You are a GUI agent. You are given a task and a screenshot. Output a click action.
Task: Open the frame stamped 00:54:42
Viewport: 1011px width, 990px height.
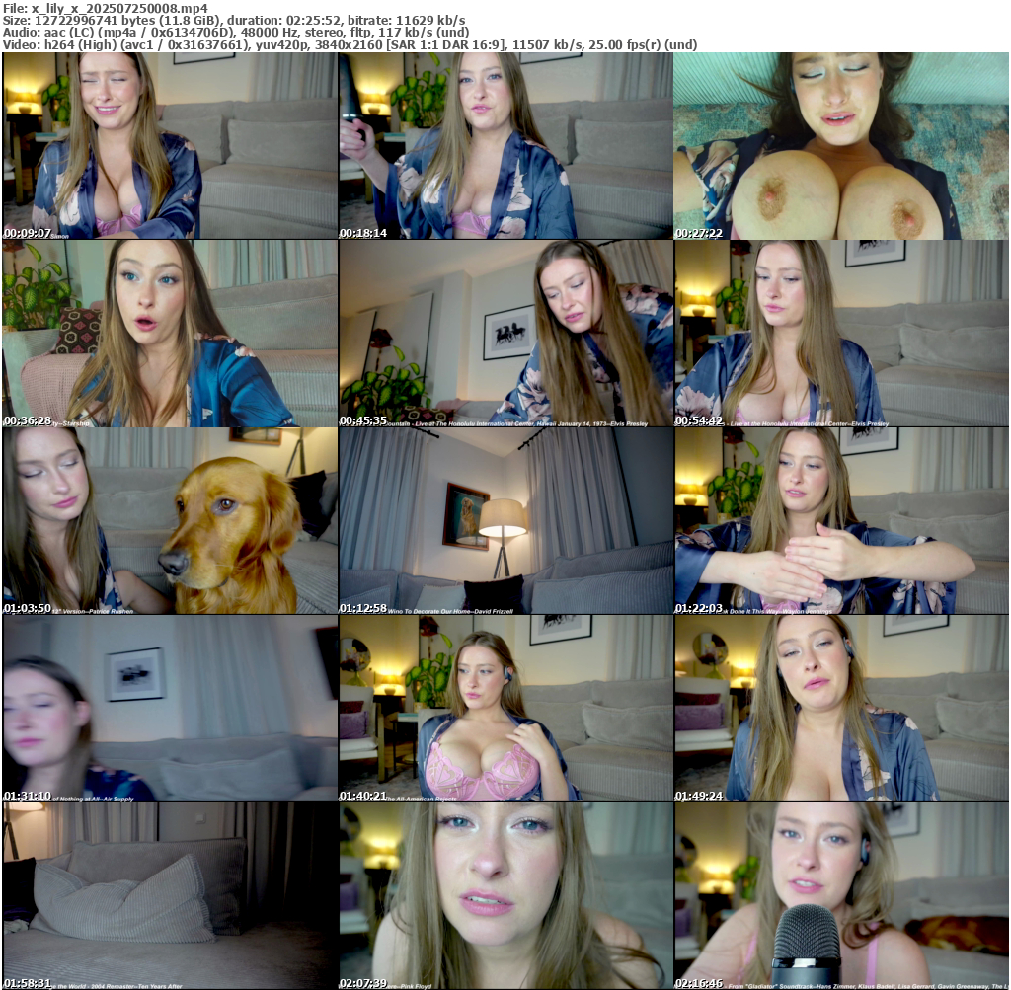(x=841, y=334)
